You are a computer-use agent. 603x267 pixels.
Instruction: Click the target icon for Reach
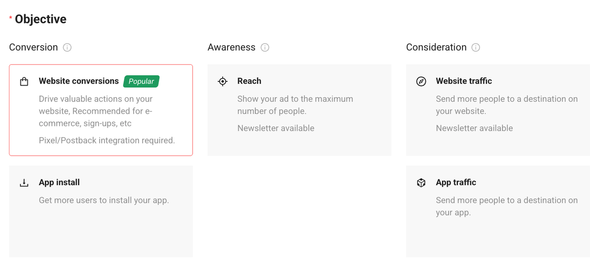pyautogui.click(x=222, y=81)
